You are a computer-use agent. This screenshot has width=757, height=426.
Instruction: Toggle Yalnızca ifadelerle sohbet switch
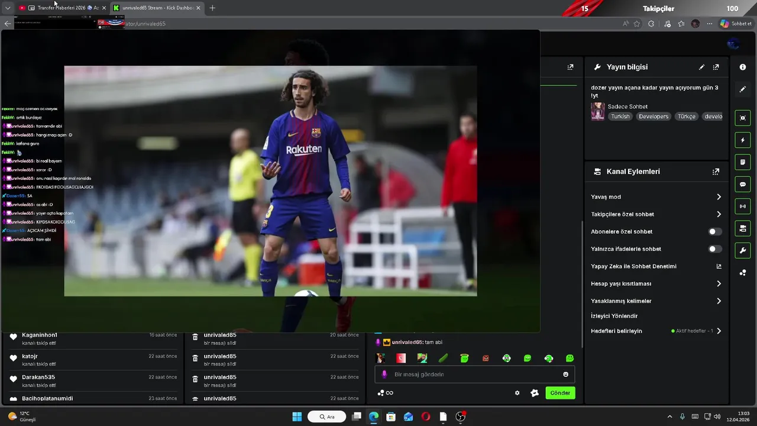[x=715, y=249]
